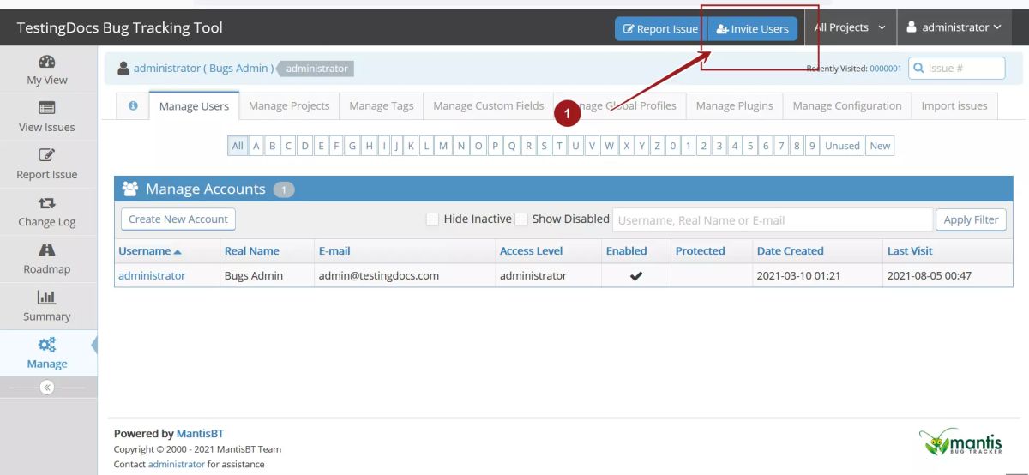
Task: Sort by the Username column
Action: tap(150, 251)
